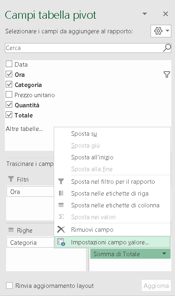Image resolution: width=175 pixels, height=296 pixels.
Task: Click the search magnifier icon in Cerca box
Action: [x=167, y=48]
